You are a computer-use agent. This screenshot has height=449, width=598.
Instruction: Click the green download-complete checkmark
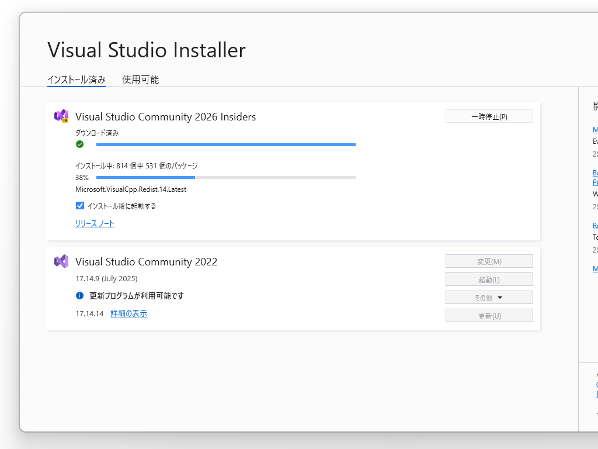point(80,144)
